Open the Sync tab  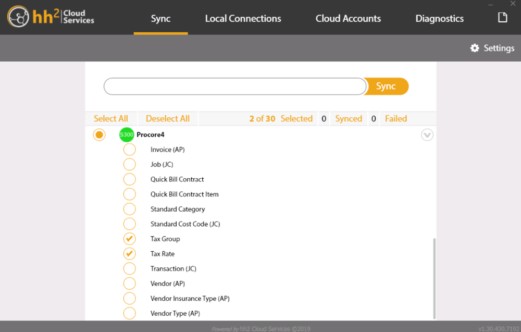point(160,18)
